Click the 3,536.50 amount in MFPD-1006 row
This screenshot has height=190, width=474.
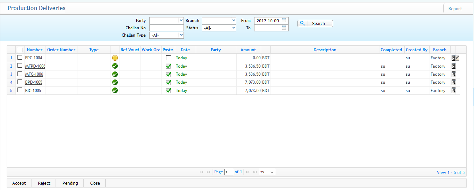coord(253,66)
